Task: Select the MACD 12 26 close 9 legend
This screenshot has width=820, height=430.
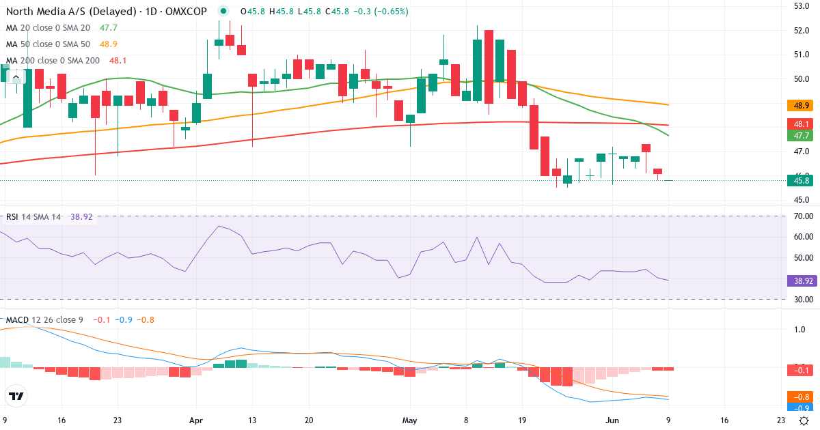Action: point(46,319)
